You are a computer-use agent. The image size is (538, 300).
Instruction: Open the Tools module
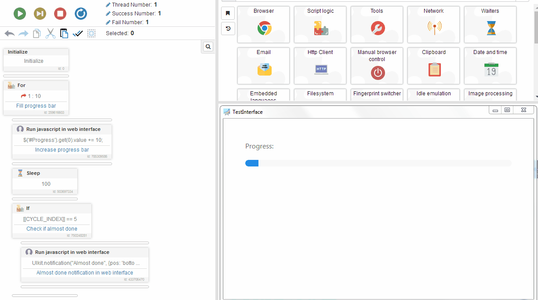click(377, 25)
